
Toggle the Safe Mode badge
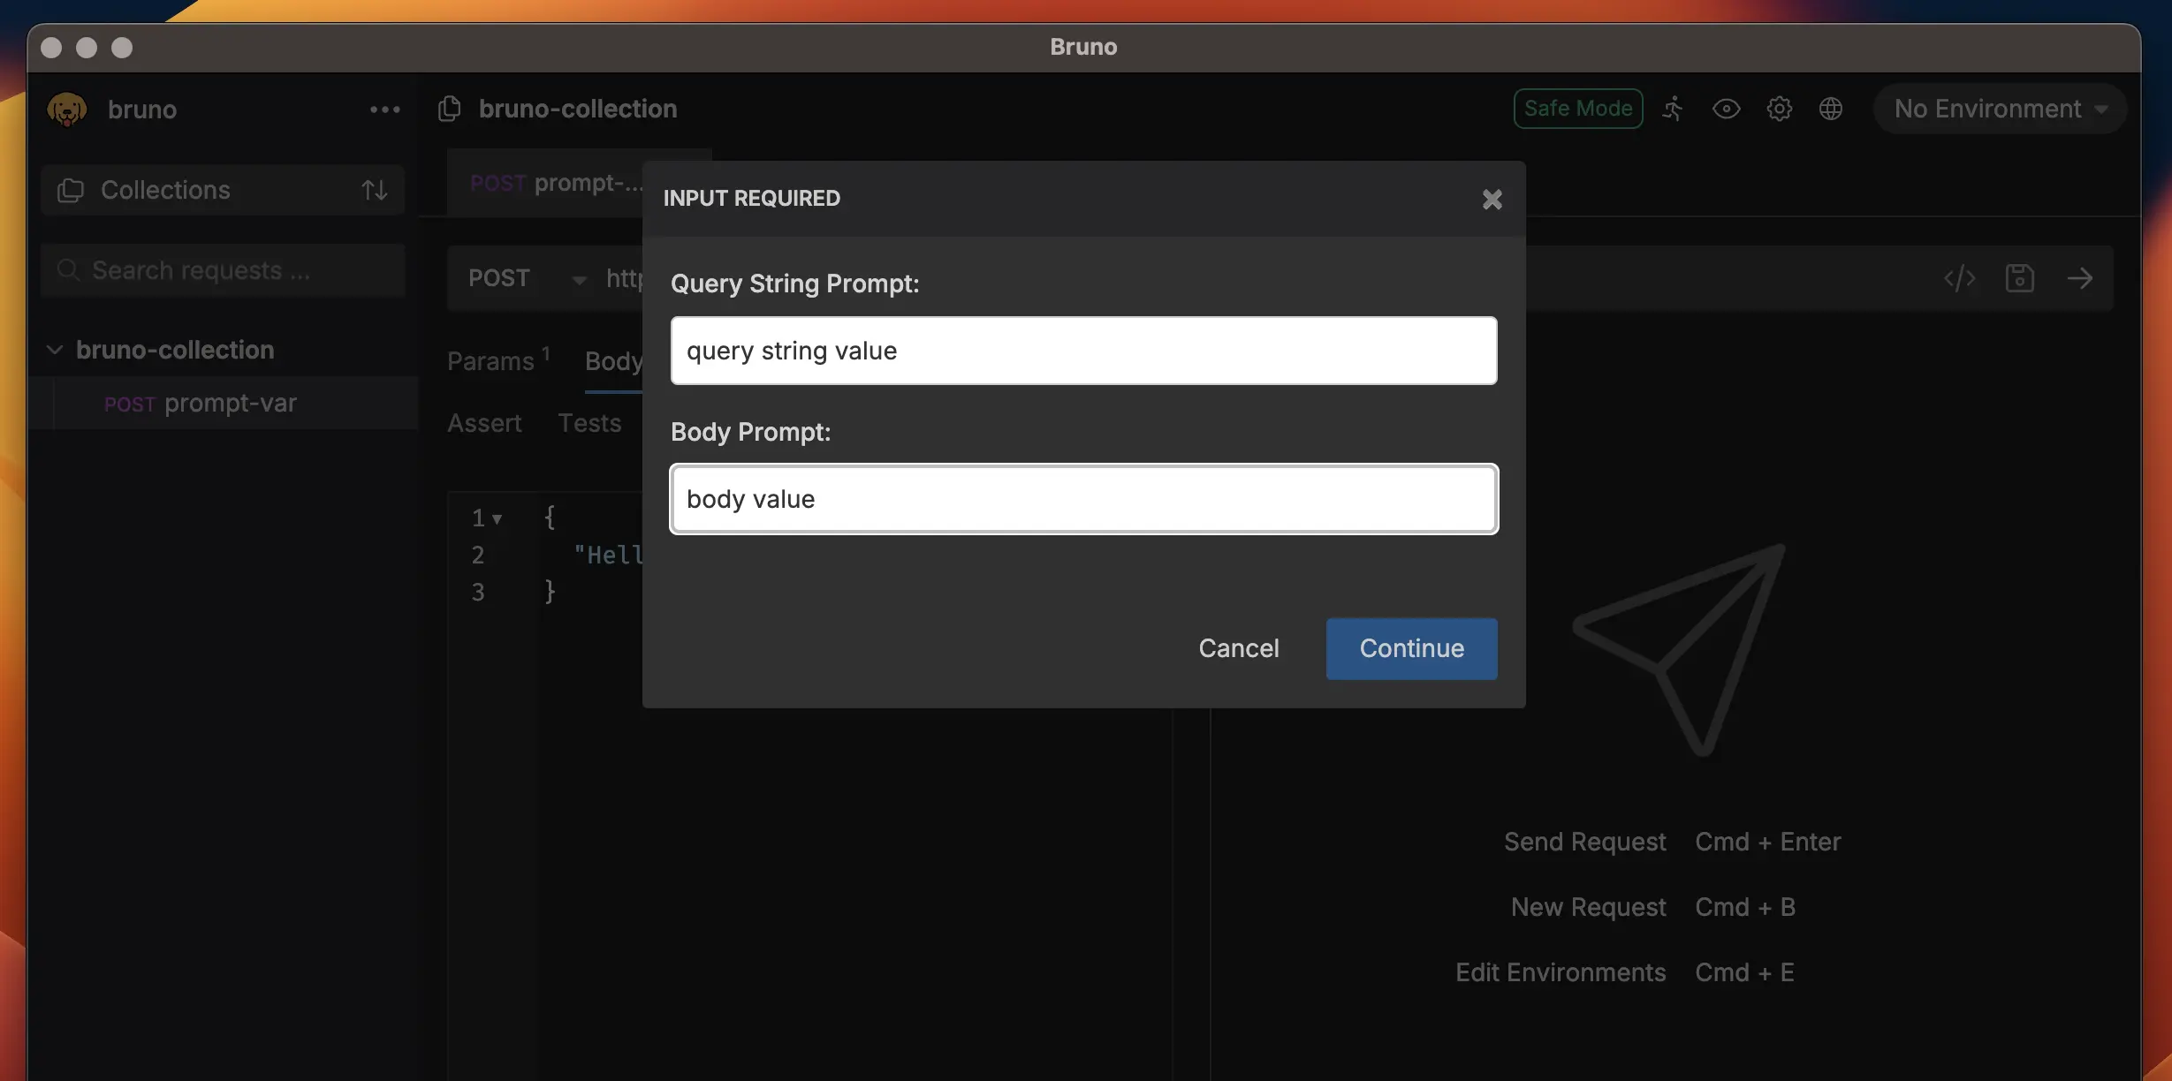(1577, 109)
